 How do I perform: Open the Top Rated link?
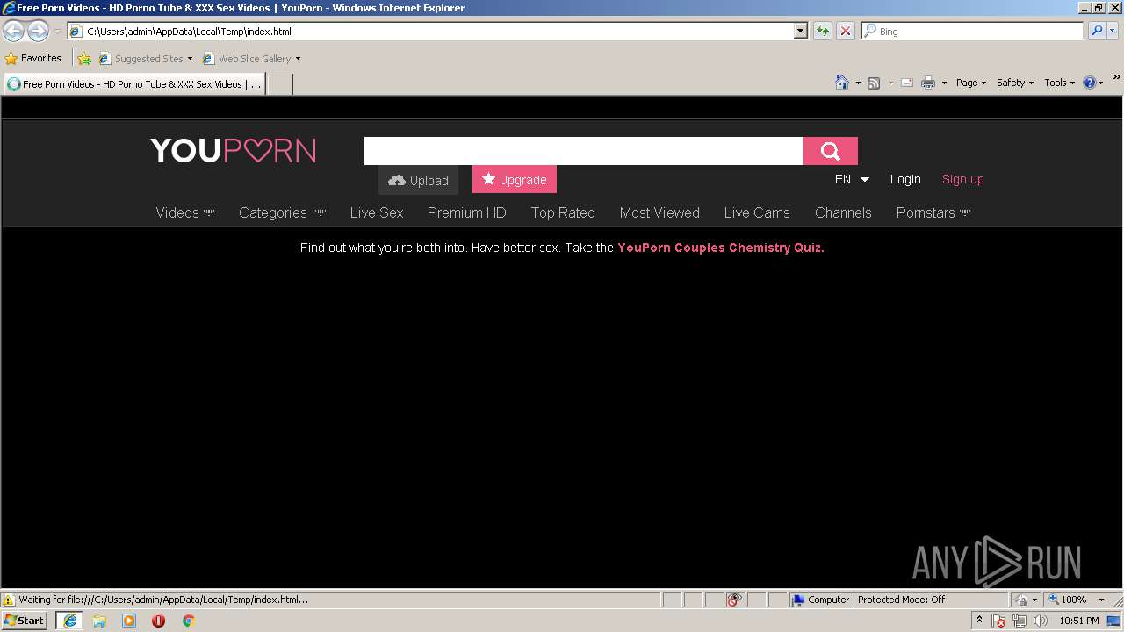pos(563,212)
